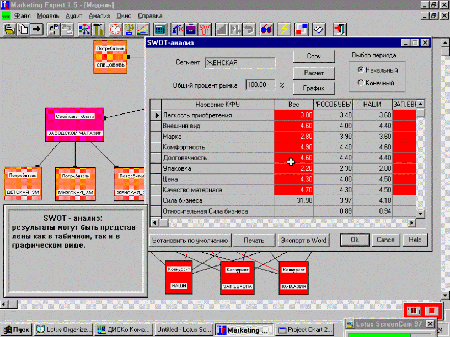Click the Цена row label
450x337 pixels.
pos(170,180)
